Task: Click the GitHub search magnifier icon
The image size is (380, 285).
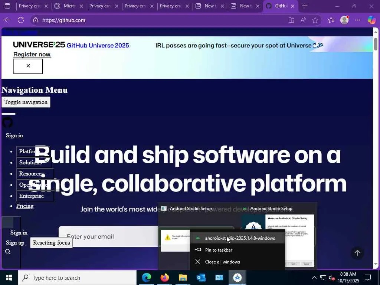Action: [x=8, y=252]
